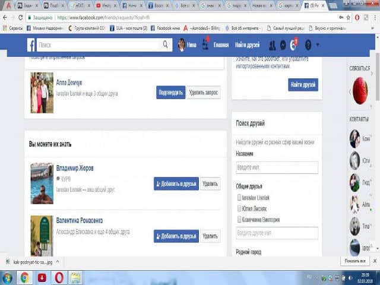Click the browser back arrow
The width and height of the screenshot is (380, 285).
coord(5,17)
